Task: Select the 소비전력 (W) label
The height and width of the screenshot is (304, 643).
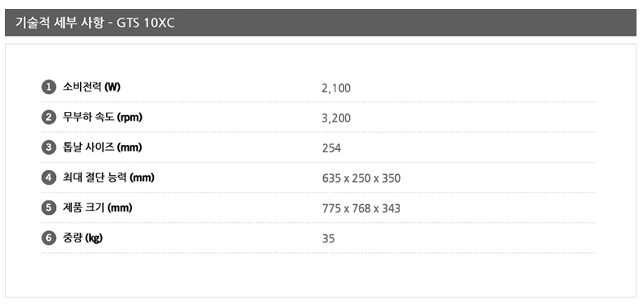Action: [92, 87]
